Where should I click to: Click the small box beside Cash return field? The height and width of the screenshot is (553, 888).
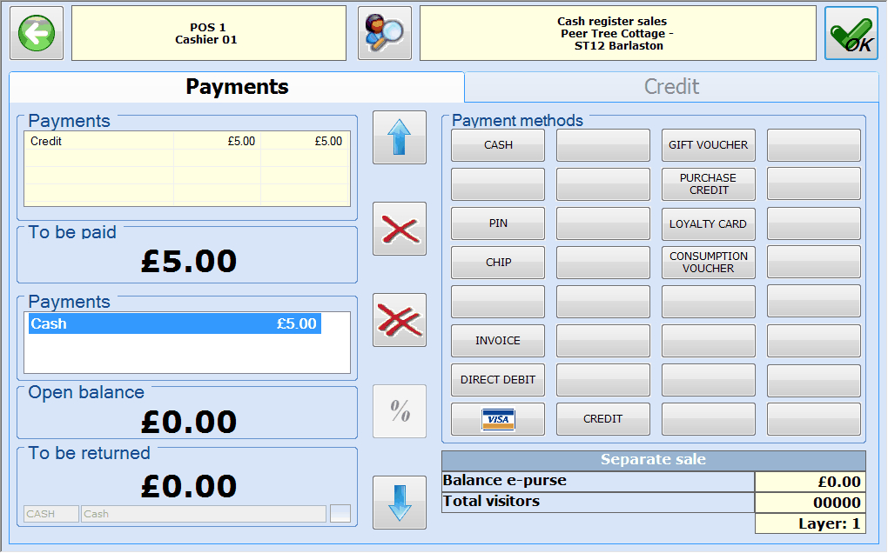(x=340, y=514)
